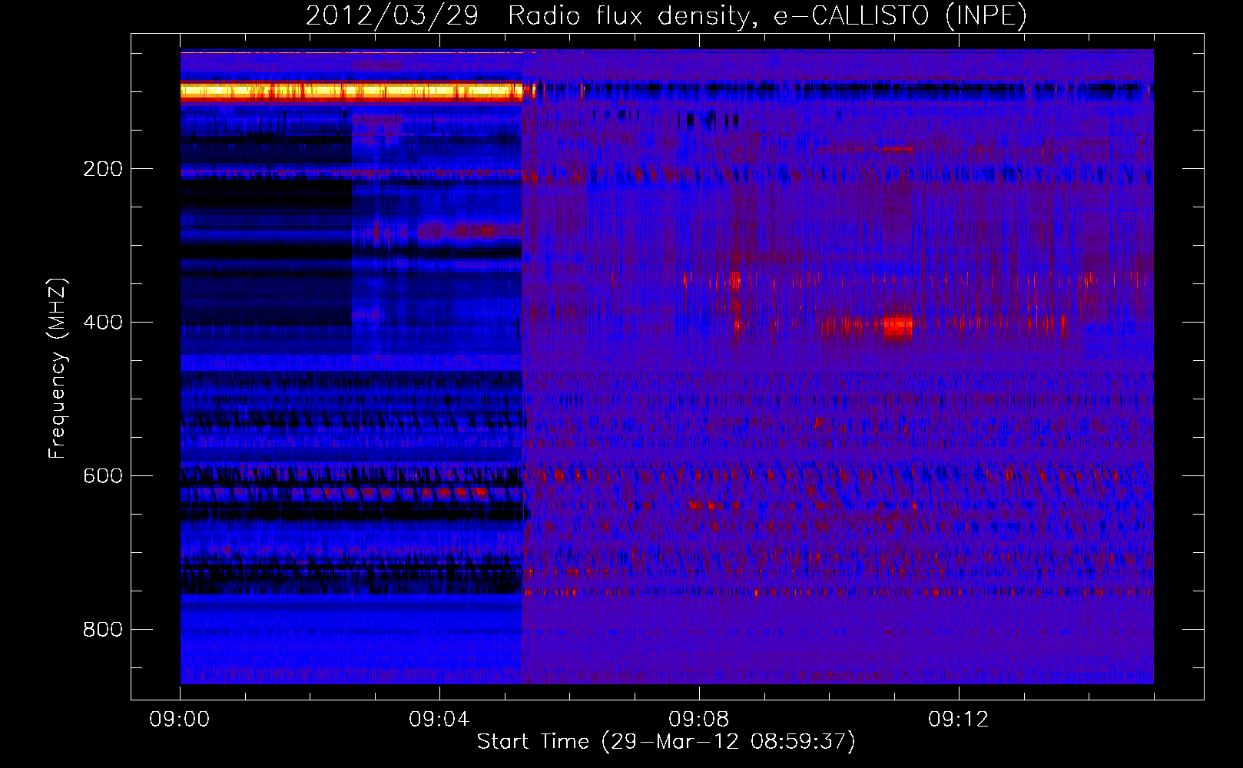Click the bright red burst near 400 MHz

(897, 325)
